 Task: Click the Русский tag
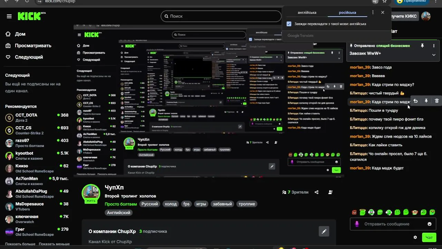150,204
